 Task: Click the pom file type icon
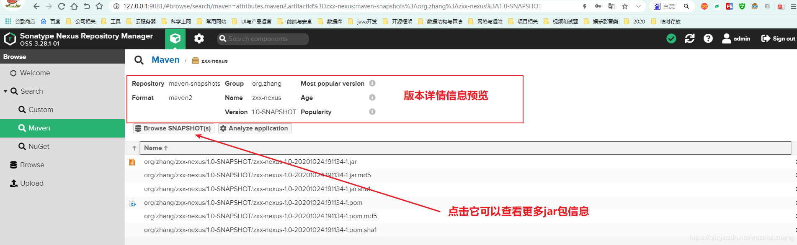click(132, 203)
